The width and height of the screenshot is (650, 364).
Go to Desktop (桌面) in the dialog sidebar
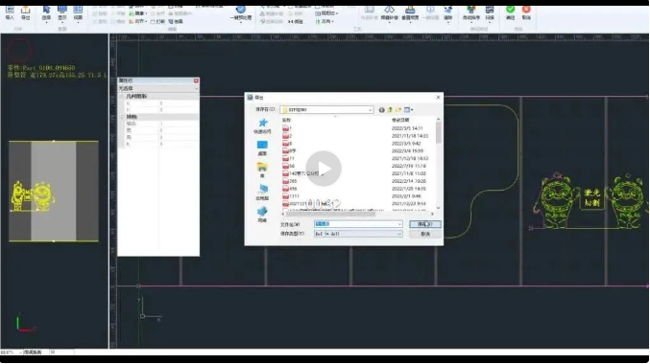(262, 148)
